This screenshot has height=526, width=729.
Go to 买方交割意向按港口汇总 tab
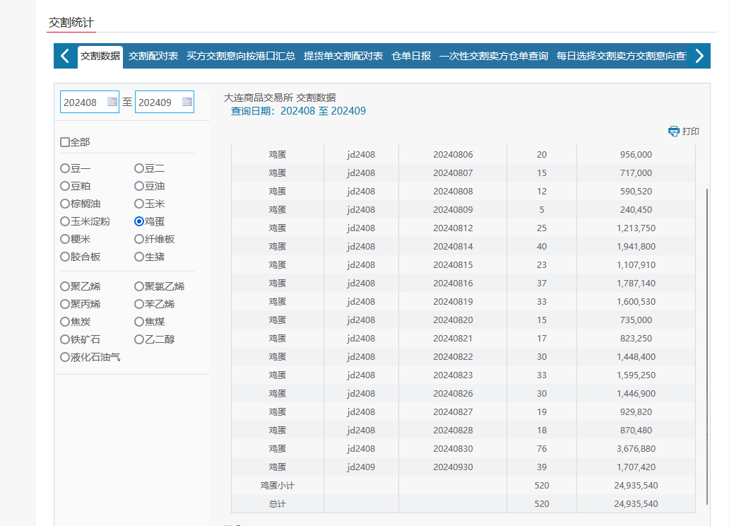241,56
